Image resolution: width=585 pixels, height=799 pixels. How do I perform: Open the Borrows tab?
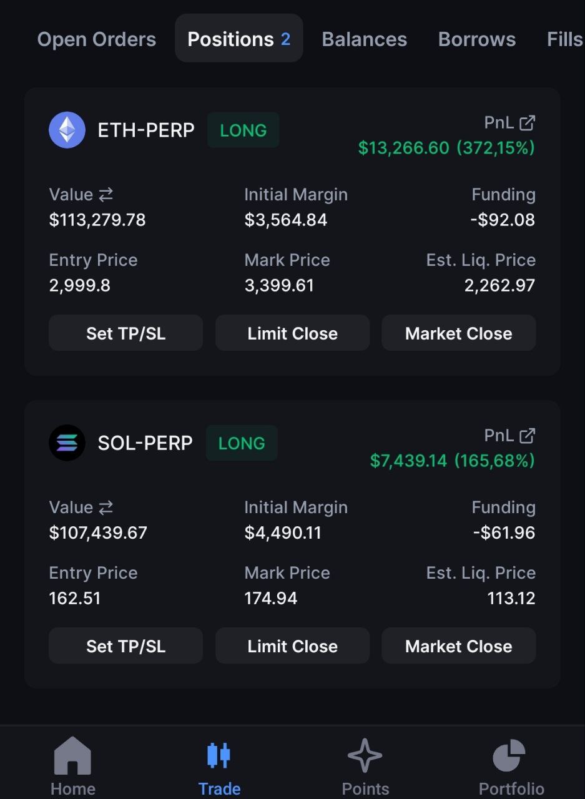[477, 39]
